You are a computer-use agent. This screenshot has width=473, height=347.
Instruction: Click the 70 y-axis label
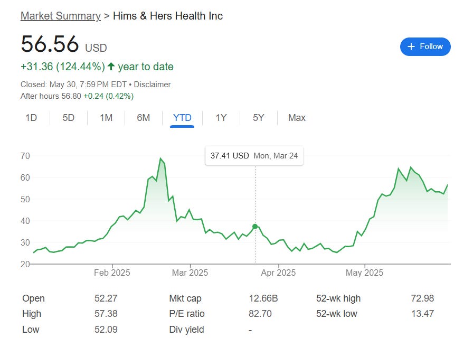25,156
